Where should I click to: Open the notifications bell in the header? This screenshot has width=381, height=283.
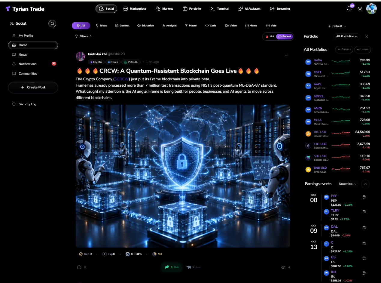coord(349,9)
